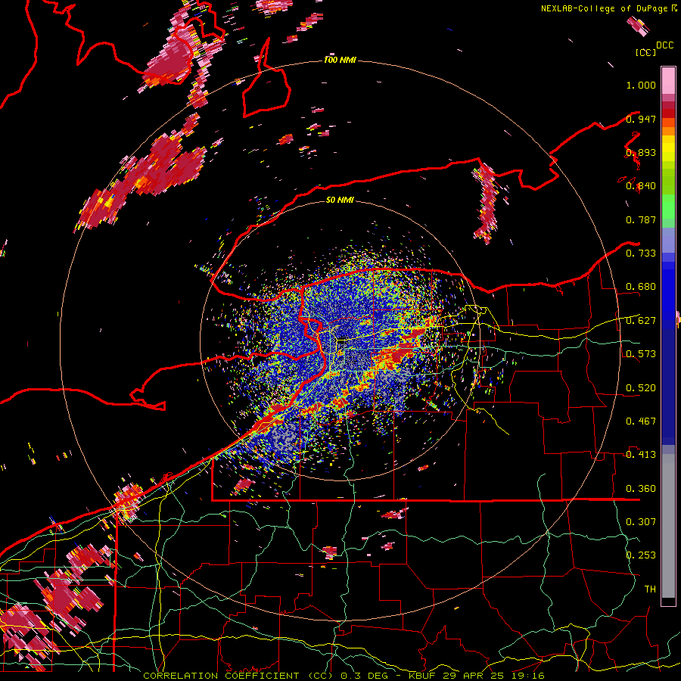This screenshot has width=681, height=681.
Task: Click the 0.413 scale value
Action: pyautogui.click(x=641, y=455)
